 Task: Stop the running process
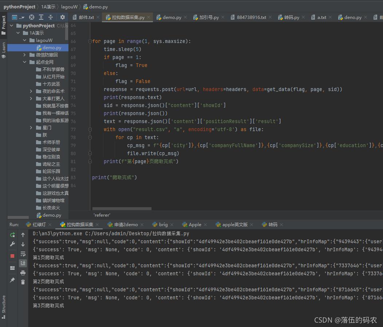13,255
